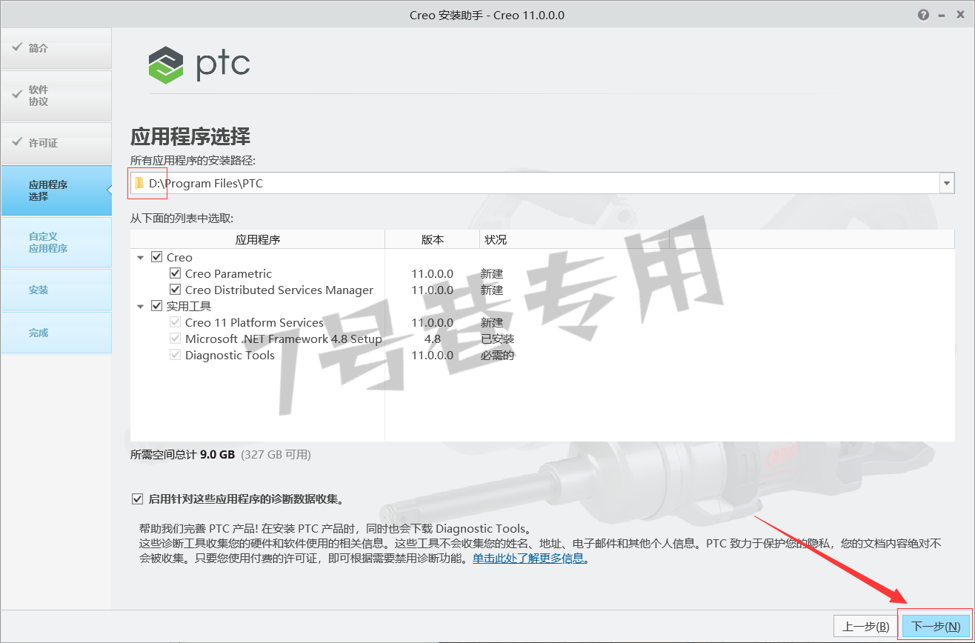Open the install path dropdown arrow
Viewport: 975px width, 643px height.
coord(946,184)
